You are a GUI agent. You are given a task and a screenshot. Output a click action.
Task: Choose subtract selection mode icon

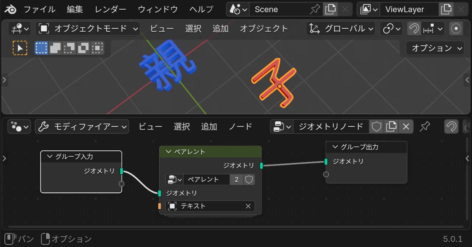click(x=69, y=48)
